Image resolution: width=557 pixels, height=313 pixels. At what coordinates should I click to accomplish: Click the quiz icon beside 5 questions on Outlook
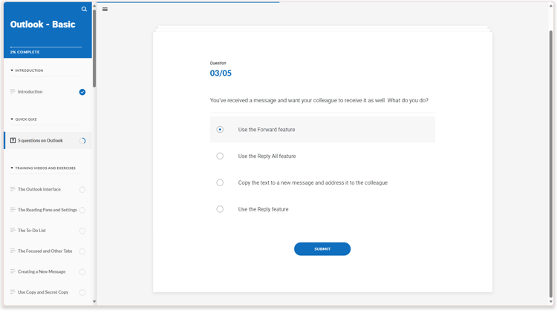point(13,140)
